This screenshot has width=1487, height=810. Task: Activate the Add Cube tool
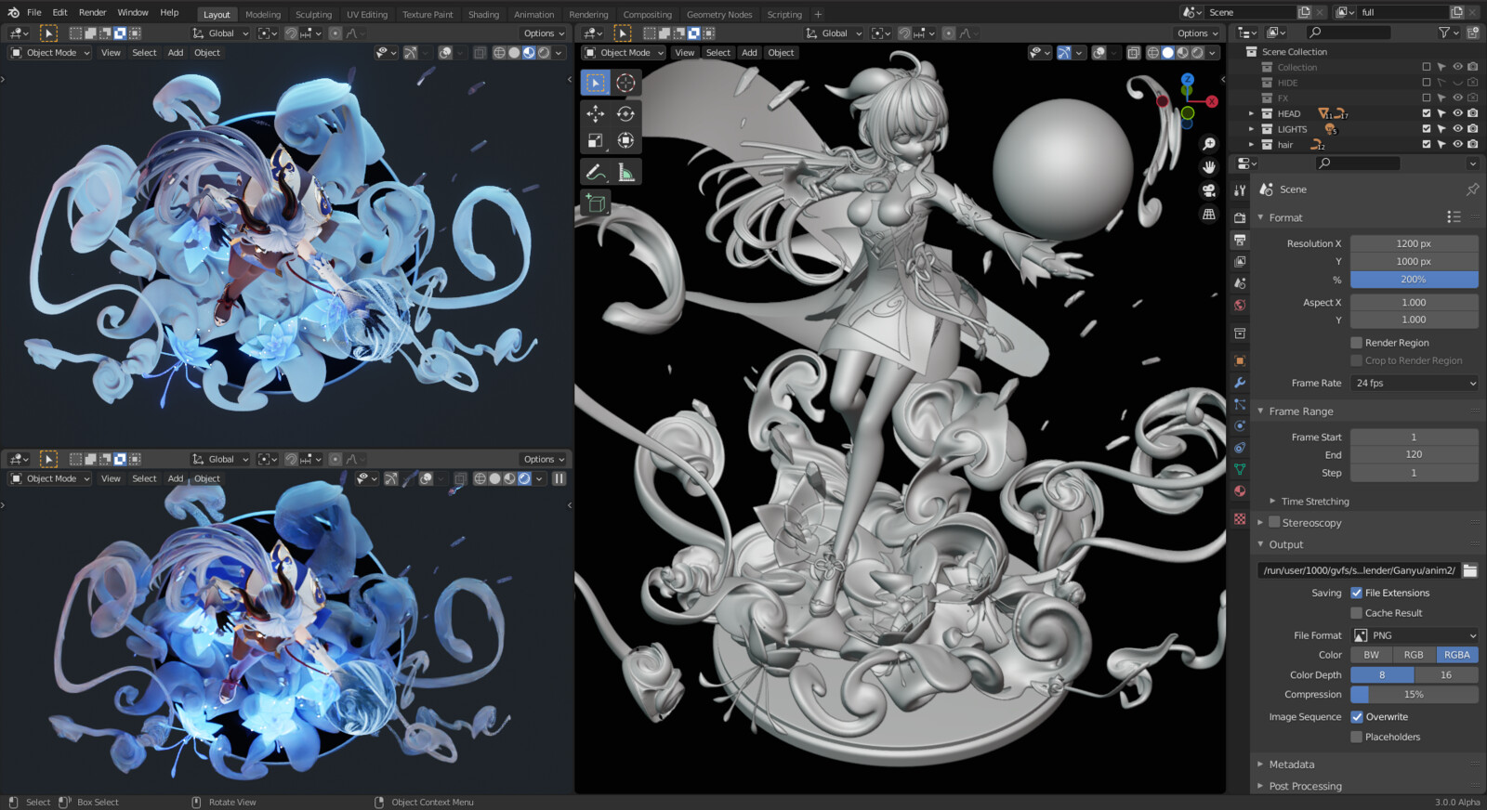pos(596,202)
